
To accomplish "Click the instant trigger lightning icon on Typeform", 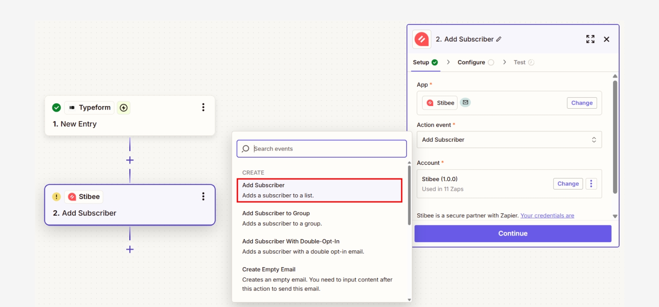I will pos(124,107).
